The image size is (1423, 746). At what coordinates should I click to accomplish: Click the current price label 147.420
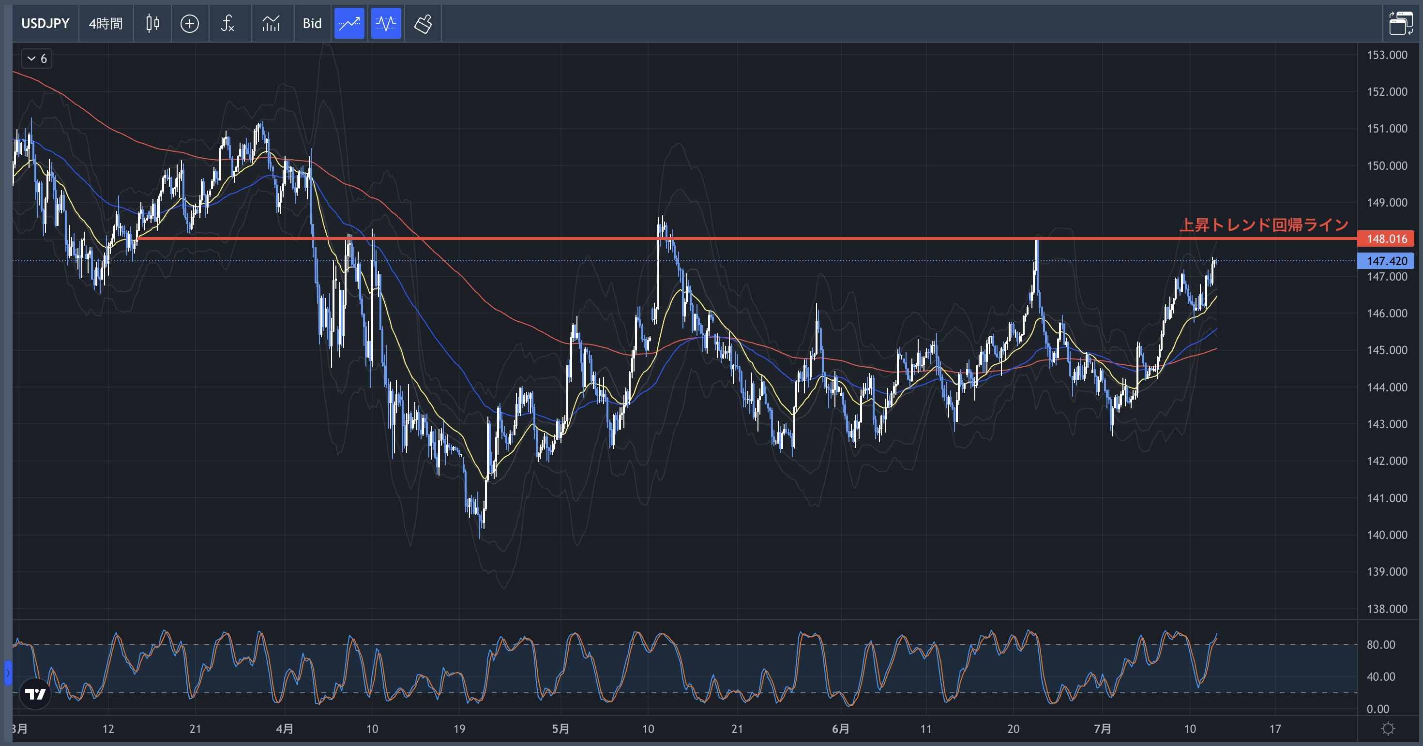coord(1385,261)
